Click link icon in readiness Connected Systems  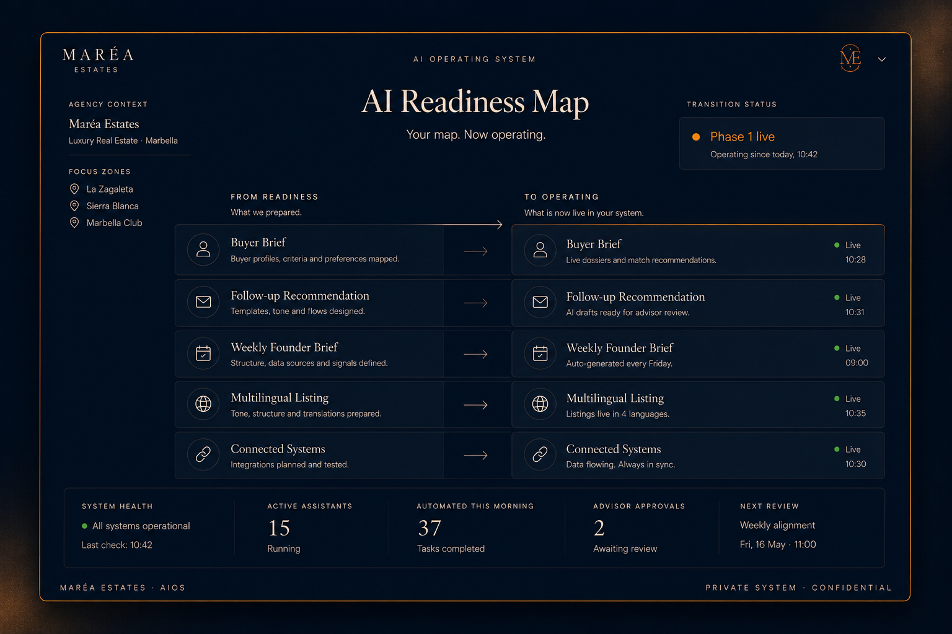pos(203,454)
